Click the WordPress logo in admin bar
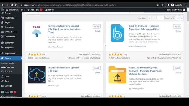 point(2,10)
